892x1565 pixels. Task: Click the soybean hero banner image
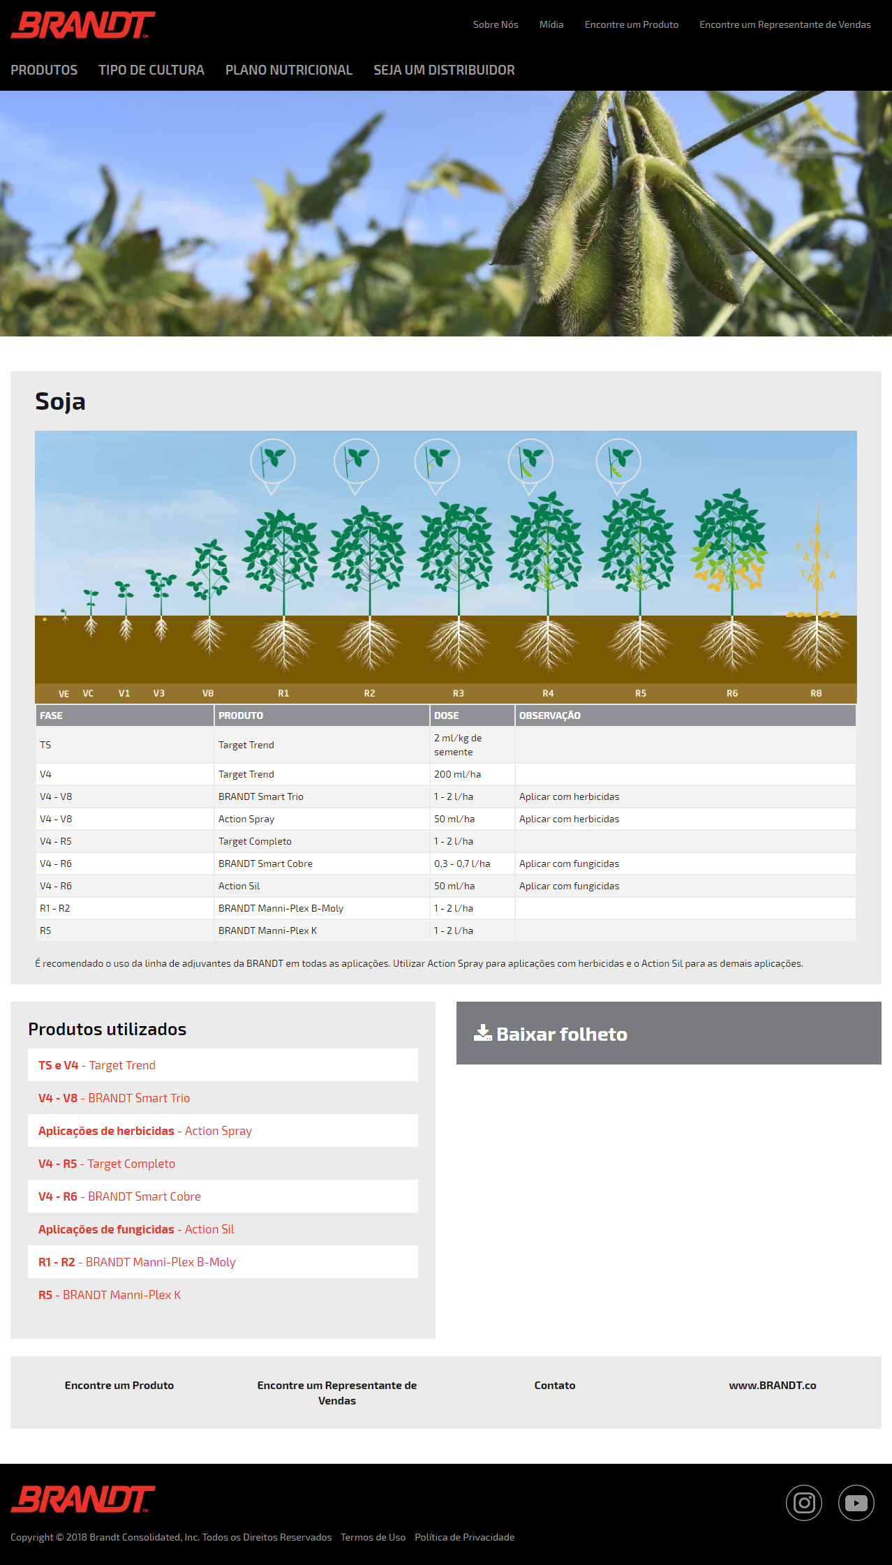[x=446, y=214]
